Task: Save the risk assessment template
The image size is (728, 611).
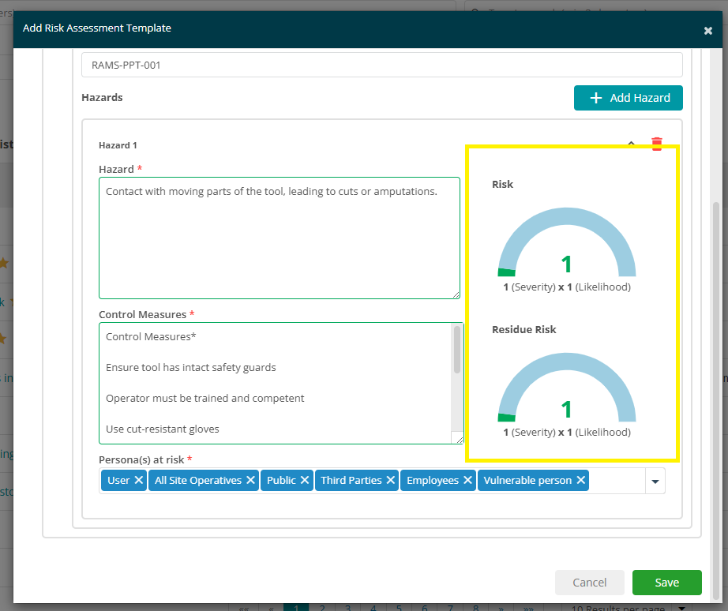Action: (x=666, y=583)
